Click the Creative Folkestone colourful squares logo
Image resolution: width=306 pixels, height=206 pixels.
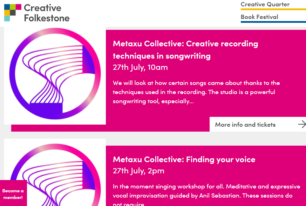13,13
